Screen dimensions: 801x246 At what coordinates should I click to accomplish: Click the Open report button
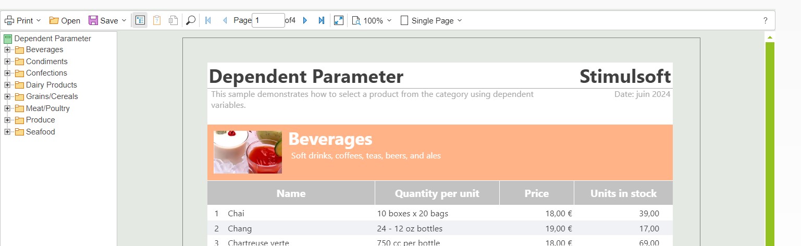click(65, 20)
